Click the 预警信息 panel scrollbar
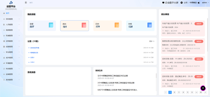Viewport: 210px width, 97px height. tap(156, 76)
